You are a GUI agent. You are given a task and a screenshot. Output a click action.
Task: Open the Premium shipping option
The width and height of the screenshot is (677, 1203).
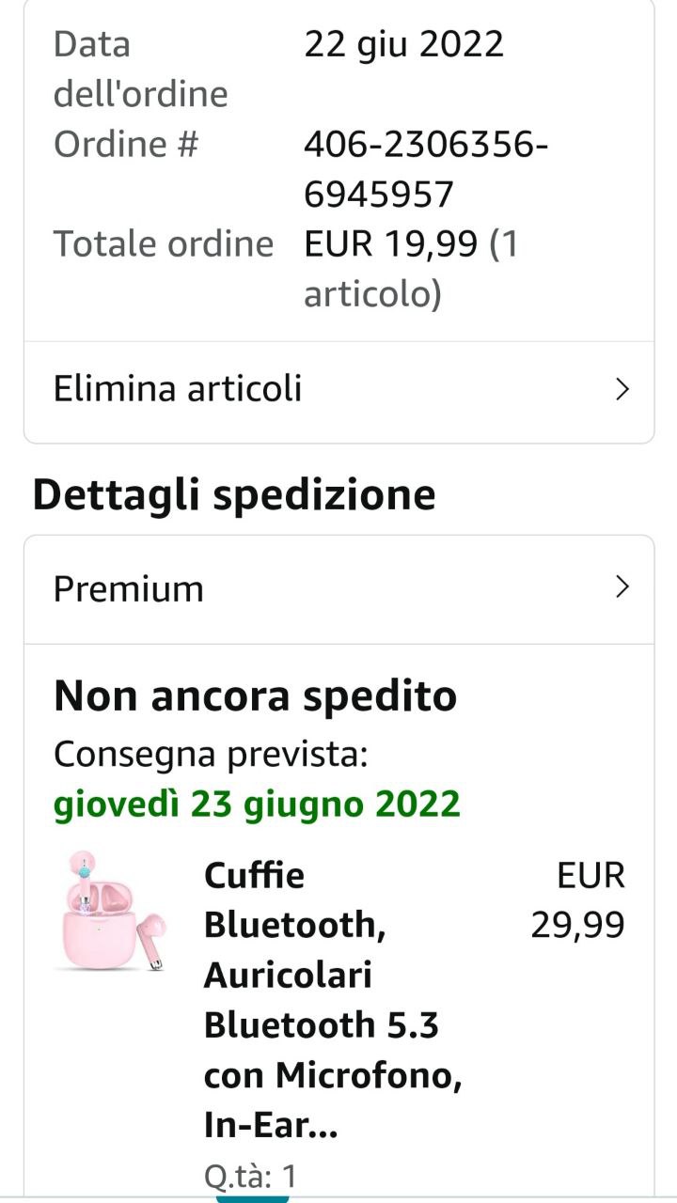[129, 589]
